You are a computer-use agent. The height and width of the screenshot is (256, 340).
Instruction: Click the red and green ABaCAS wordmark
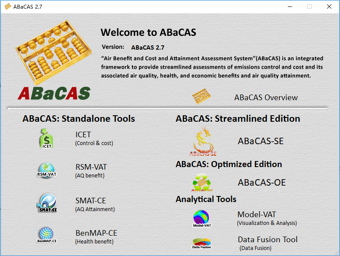coord(54,93)
